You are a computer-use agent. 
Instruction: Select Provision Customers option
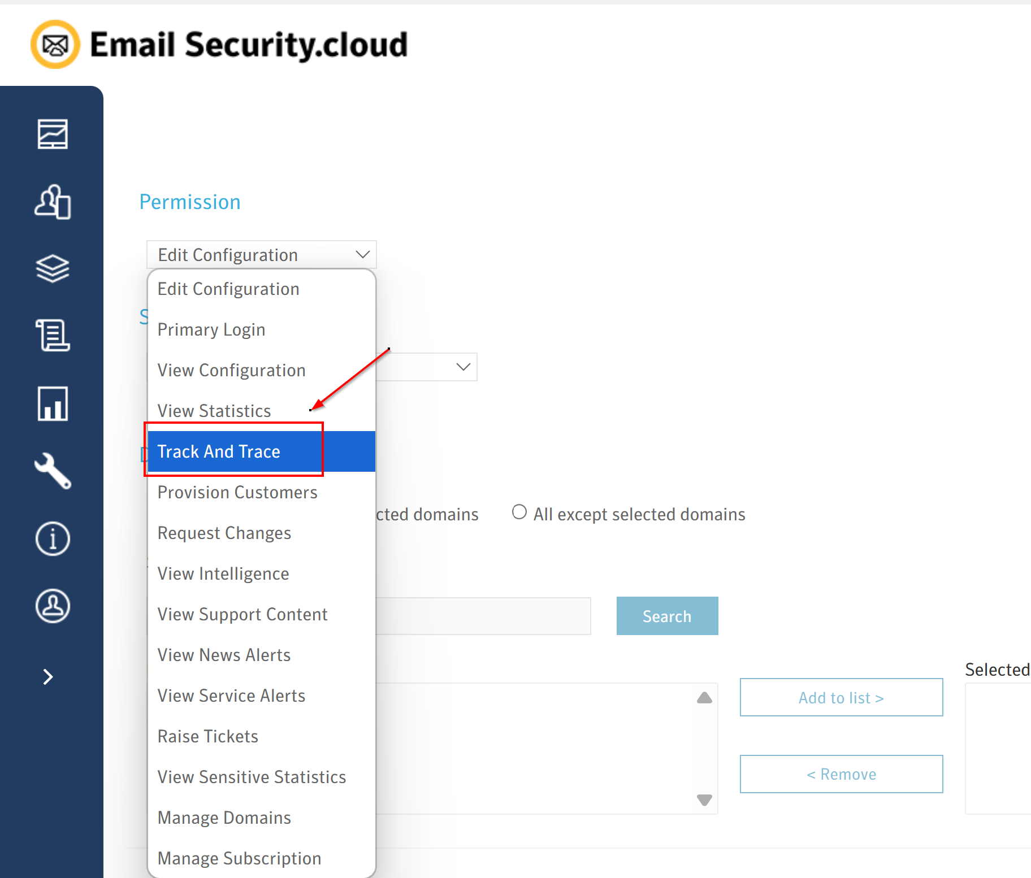click(237, 492)
